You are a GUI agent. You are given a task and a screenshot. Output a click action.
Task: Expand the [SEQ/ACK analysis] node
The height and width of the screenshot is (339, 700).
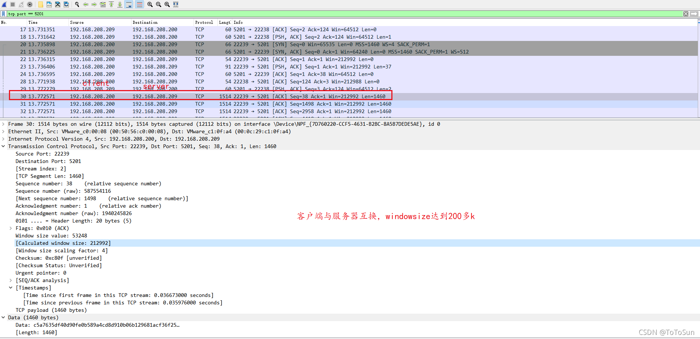click(11, 280)
